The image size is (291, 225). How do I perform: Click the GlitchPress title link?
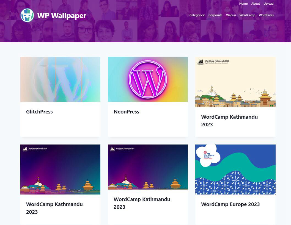[39, 112]
